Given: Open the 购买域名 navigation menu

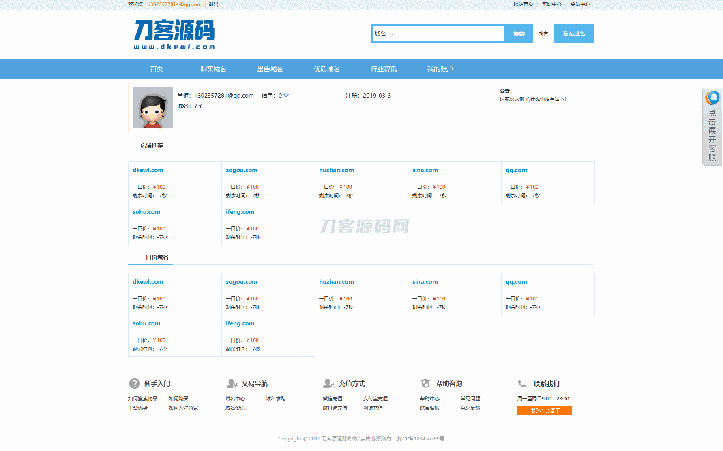Looking at the screenshot, I should 213,69.
